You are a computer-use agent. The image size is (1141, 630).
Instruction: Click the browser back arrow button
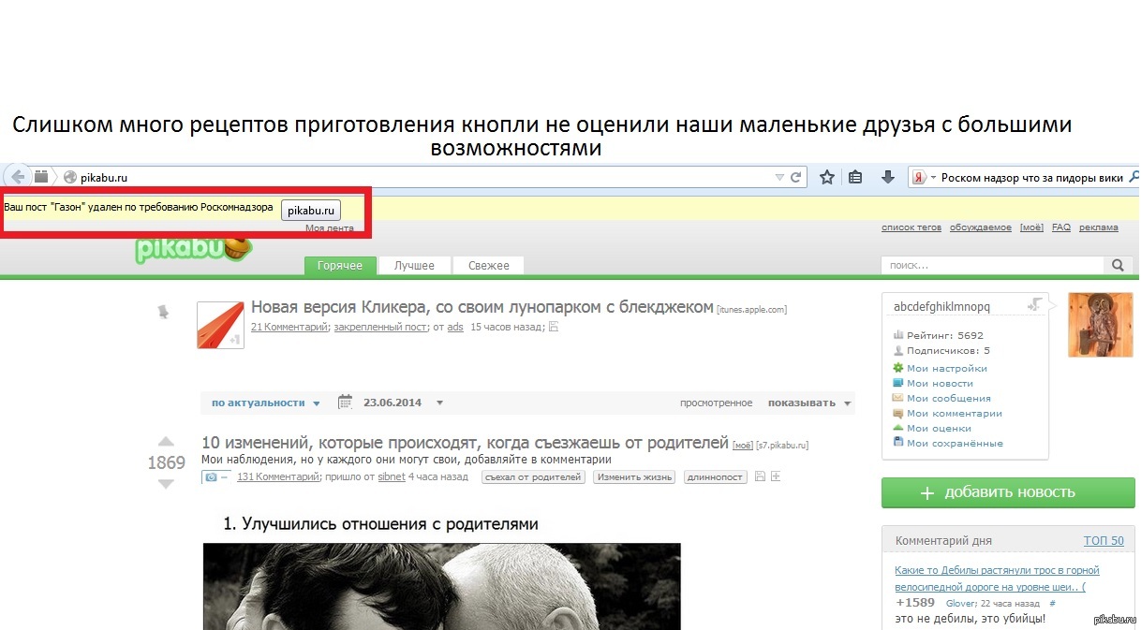(x=18, y=177)
